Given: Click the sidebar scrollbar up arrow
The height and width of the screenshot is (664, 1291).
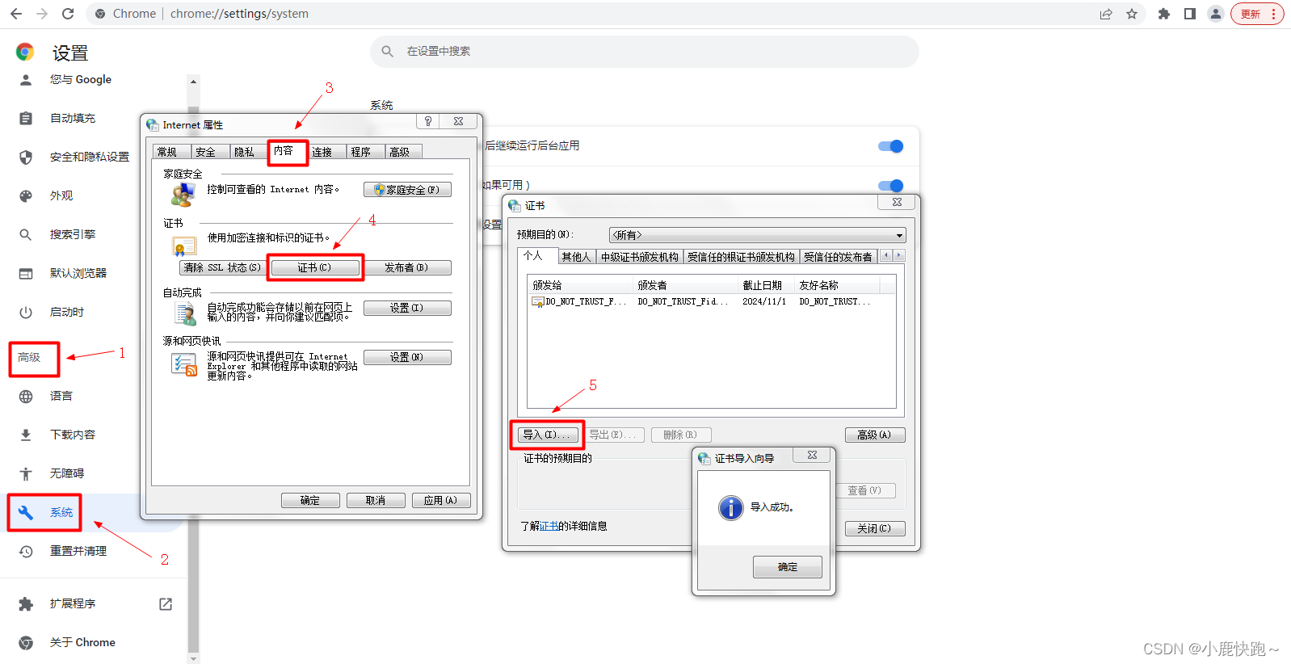Looking at the screenshot, I should click(193, 82).
